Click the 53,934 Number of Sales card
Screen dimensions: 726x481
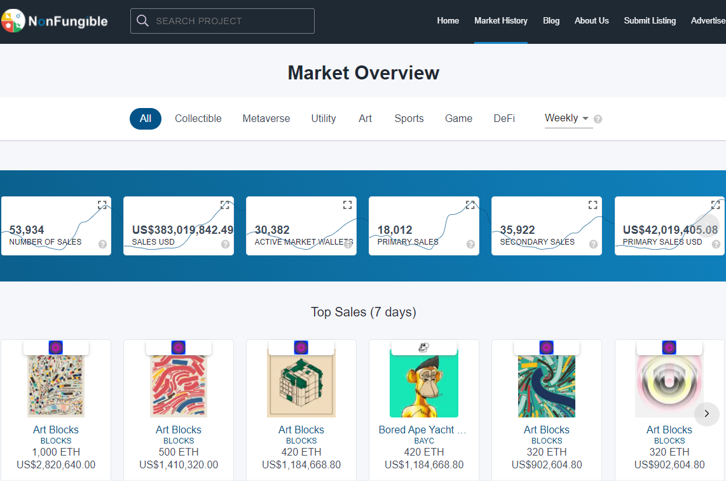56,226
